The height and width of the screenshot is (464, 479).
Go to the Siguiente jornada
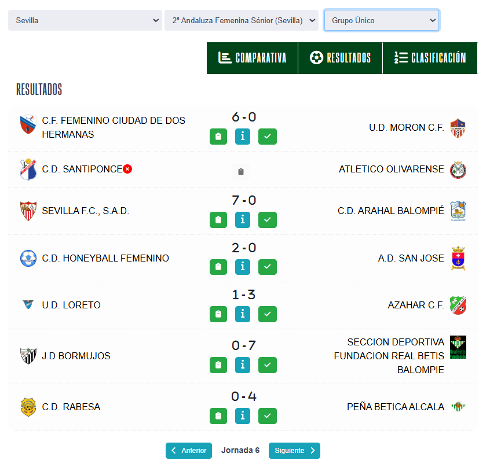pyautogui.click(x=294, y=451)
